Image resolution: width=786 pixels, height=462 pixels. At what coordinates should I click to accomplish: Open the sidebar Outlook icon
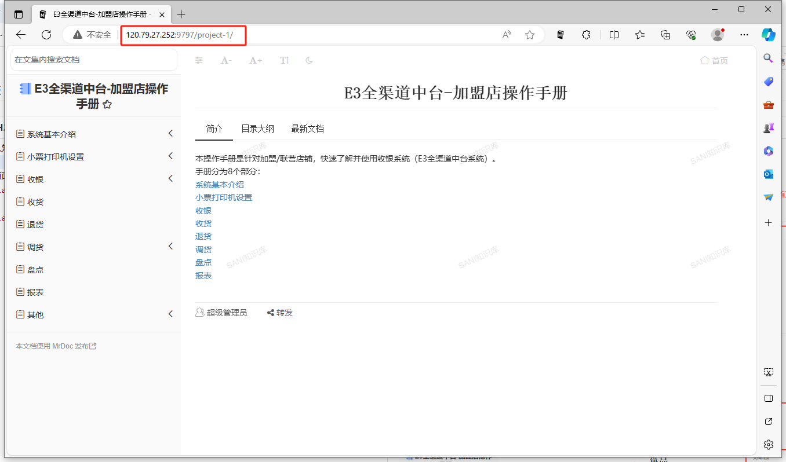pos(769,174)
